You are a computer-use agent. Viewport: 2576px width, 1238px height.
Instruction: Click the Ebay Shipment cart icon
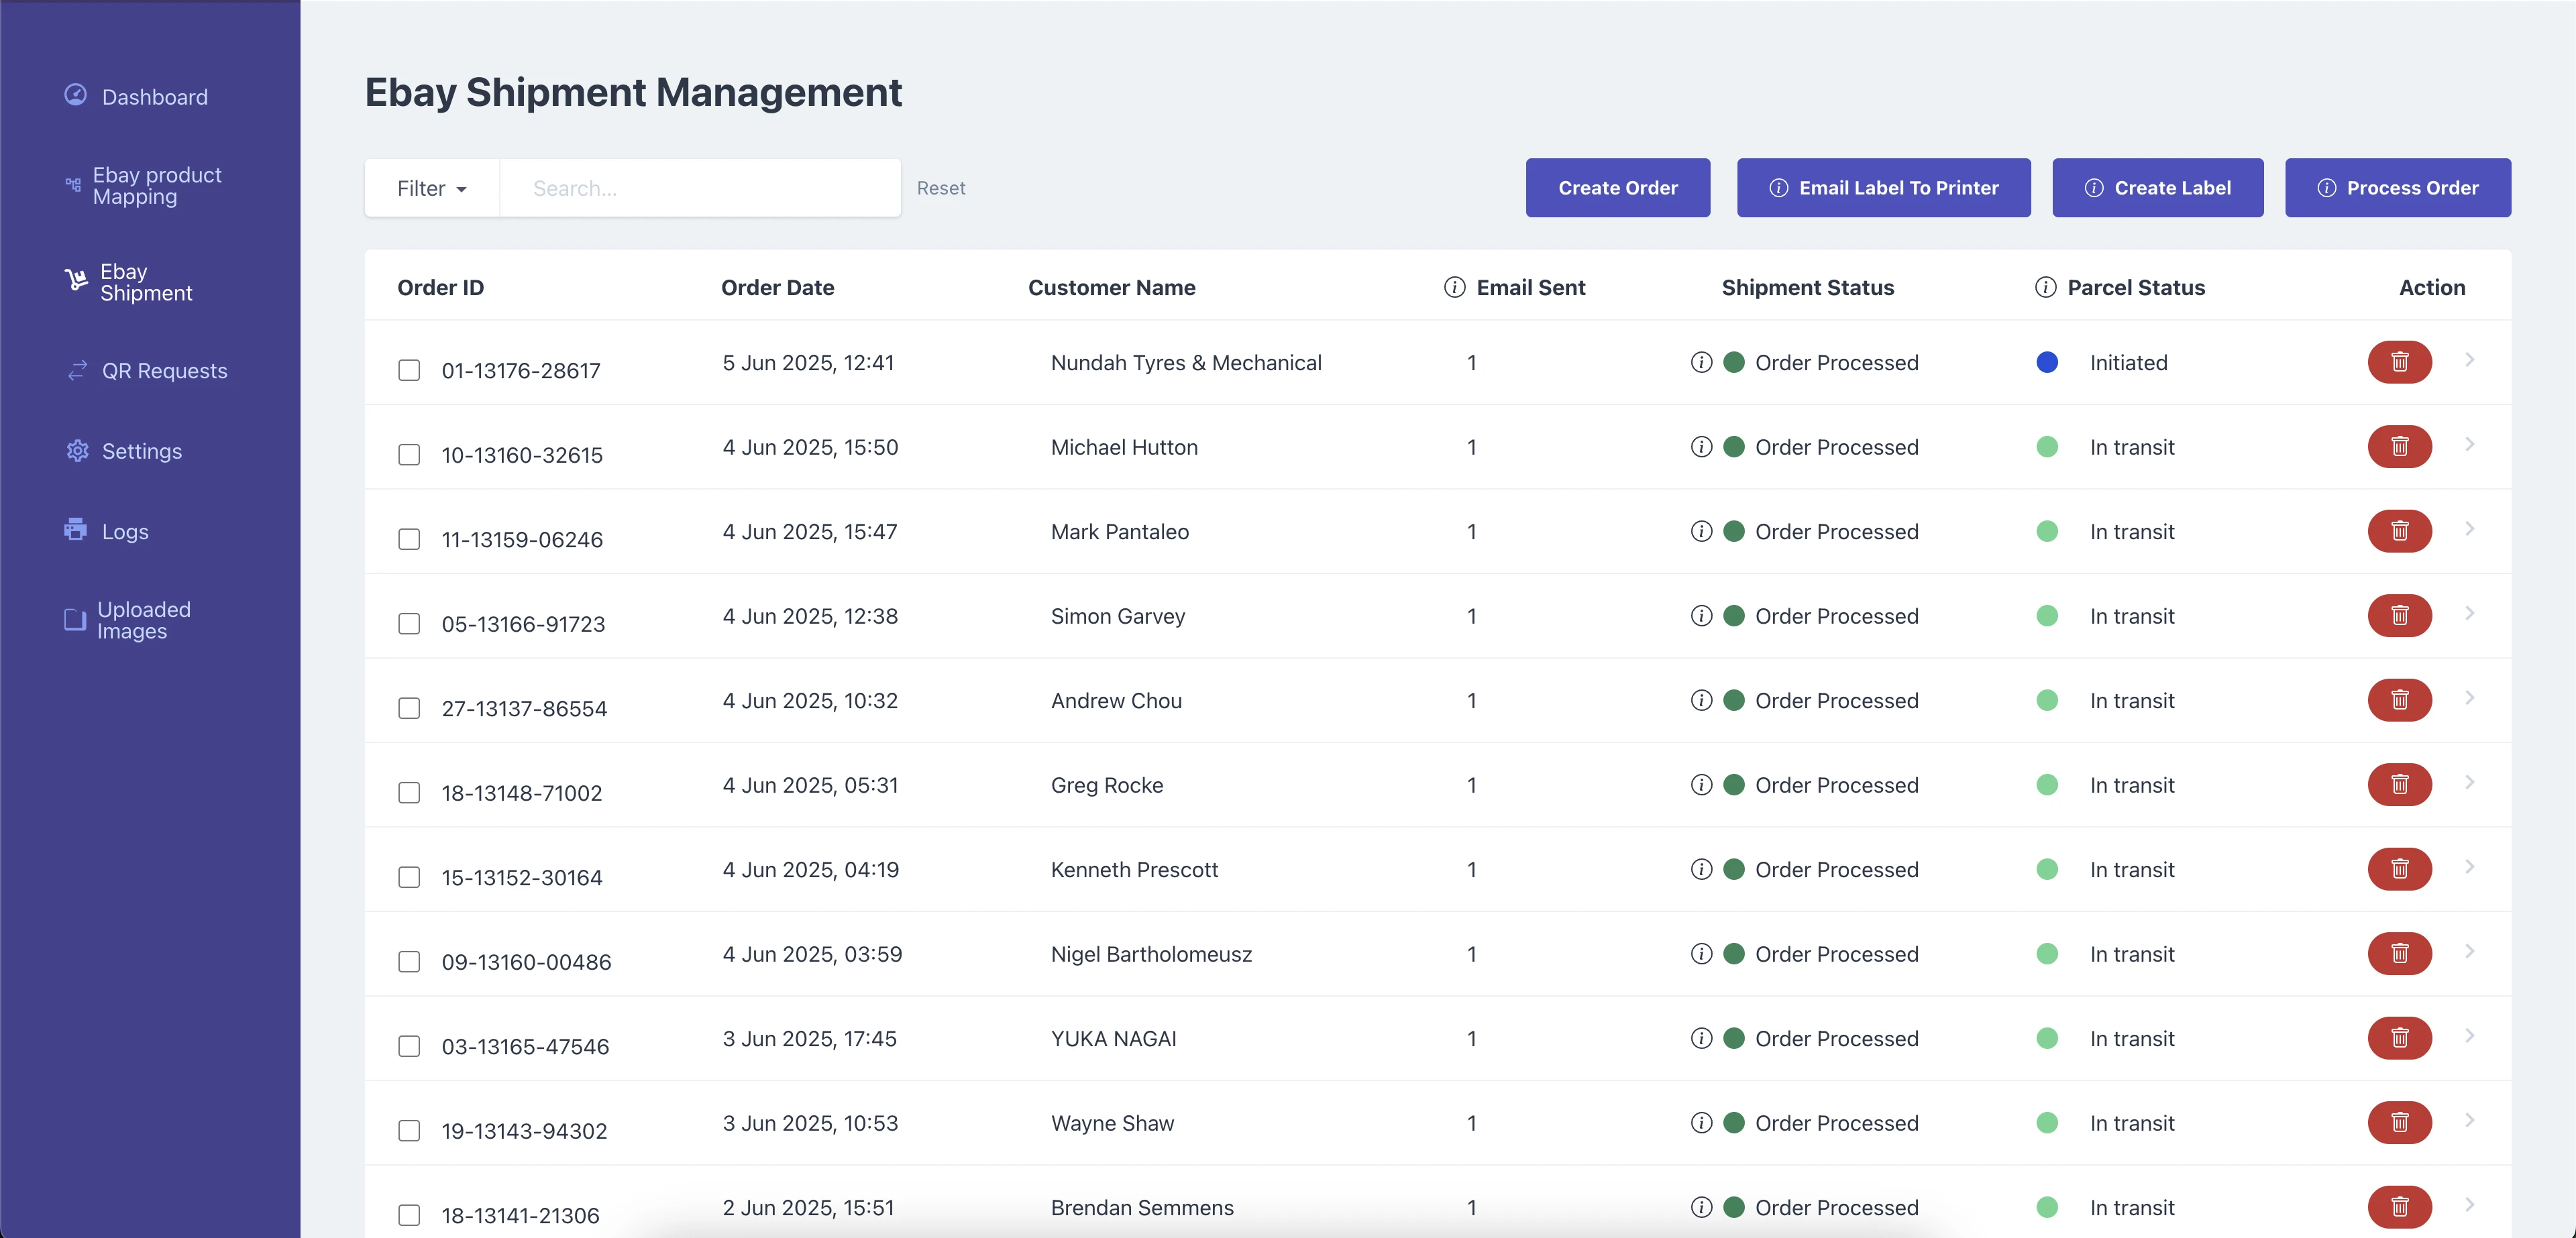coord(76,279)
